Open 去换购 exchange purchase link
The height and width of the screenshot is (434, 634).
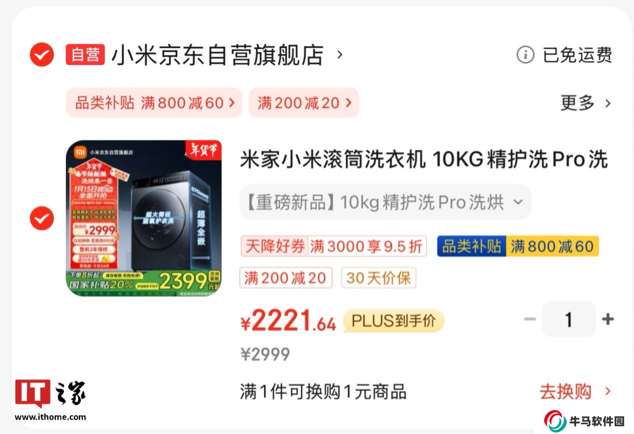pyautogui.click(x=575, y=392)
